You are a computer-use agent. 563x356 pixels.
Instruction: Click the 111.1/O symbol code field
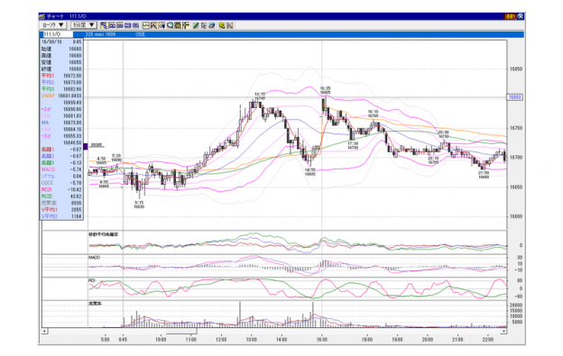57,34
